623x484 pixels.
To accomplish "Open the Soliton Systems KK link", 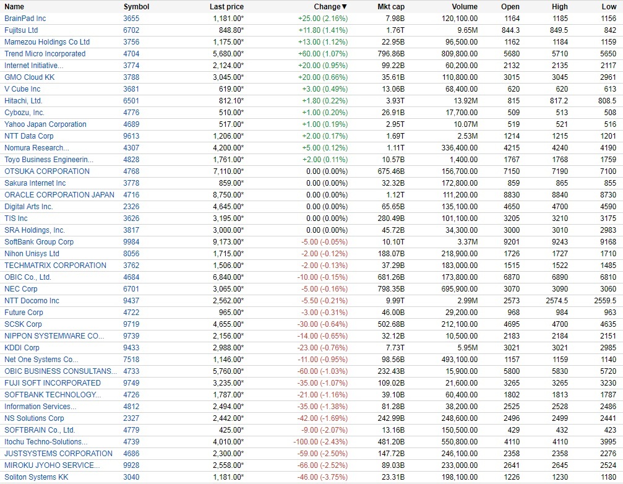I will click(36, 477).
